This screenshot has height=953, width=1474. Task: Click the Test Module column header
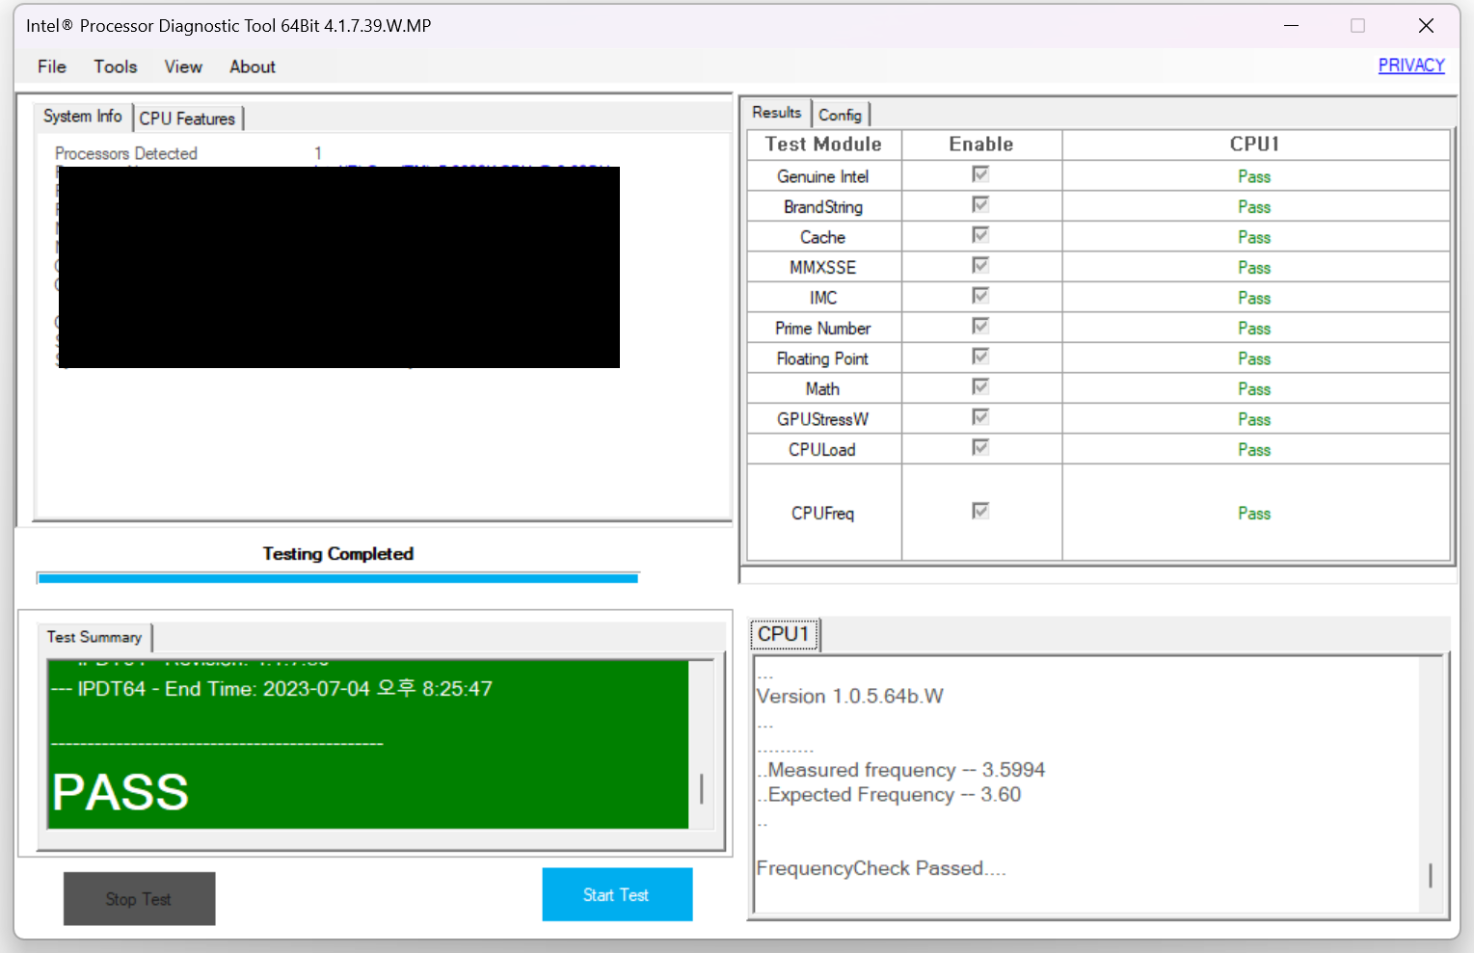823,145
